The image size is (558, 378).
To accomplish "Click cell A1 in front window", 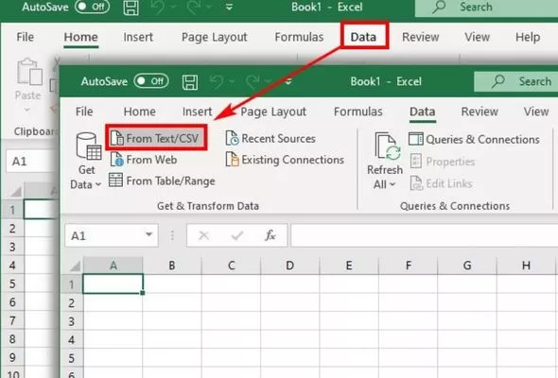I will coord(113,283).
